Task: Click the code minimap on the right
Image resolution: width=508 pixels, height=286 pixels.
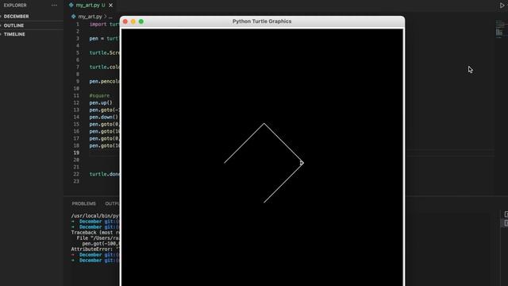Action: point(500,29)
